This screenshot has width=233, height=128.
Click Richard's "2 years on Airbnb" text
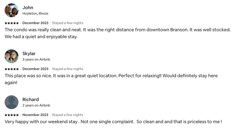point(36,105)
